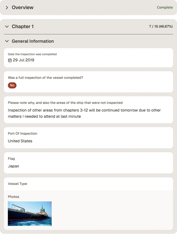Viewport: 177px width, 234px height.
Task: Click the Please note why question label
Action: (x=65, y=103)
